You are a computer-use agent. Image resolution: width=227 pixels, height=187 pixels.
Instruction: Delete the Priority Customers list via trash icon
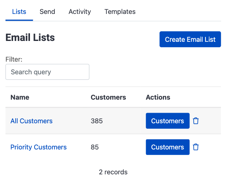196,147
